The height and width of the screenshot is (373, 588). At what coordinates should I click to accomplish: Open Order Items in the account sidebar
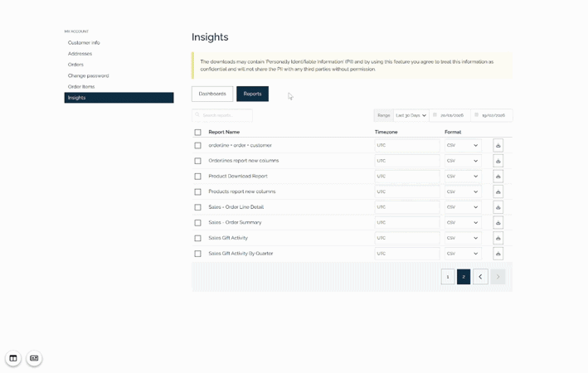[x=81, y=86]
